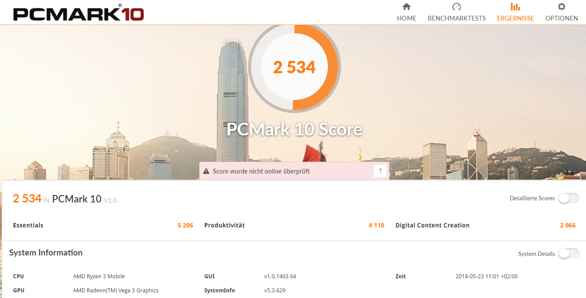The image size is (586, 298).
Task: Click the Produktivität value 4 110
Action: point(376,225)
